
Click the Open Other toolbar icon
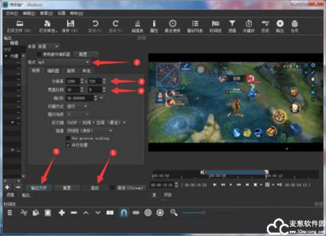48,26
